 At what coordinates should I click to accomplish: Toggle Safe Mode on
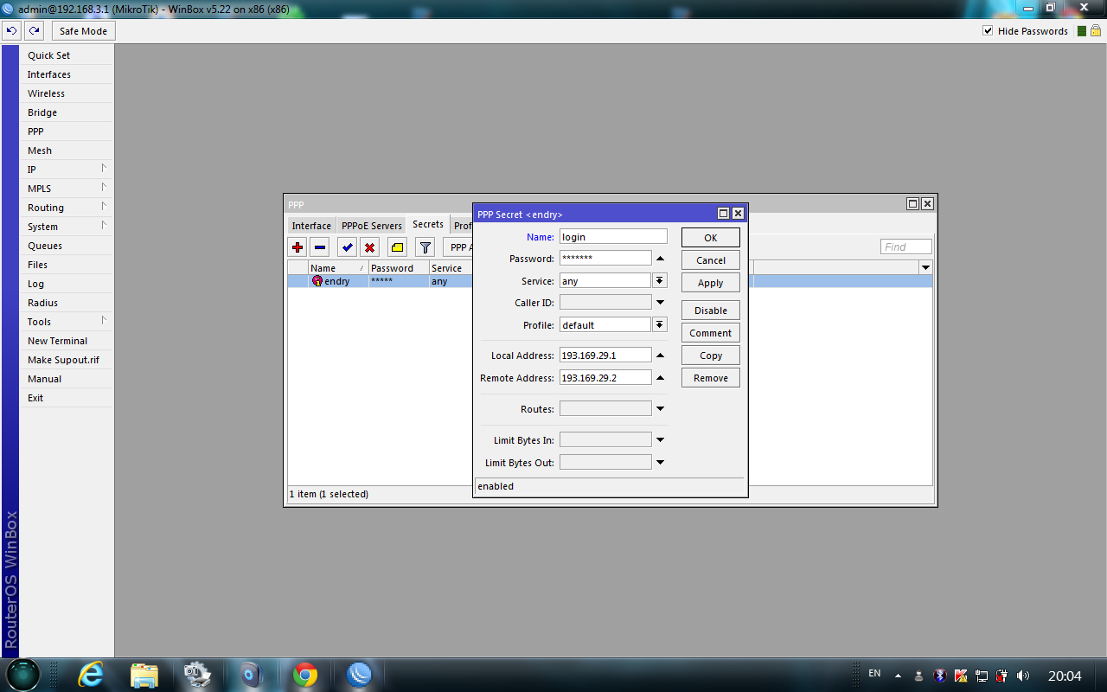pos(83,31)
